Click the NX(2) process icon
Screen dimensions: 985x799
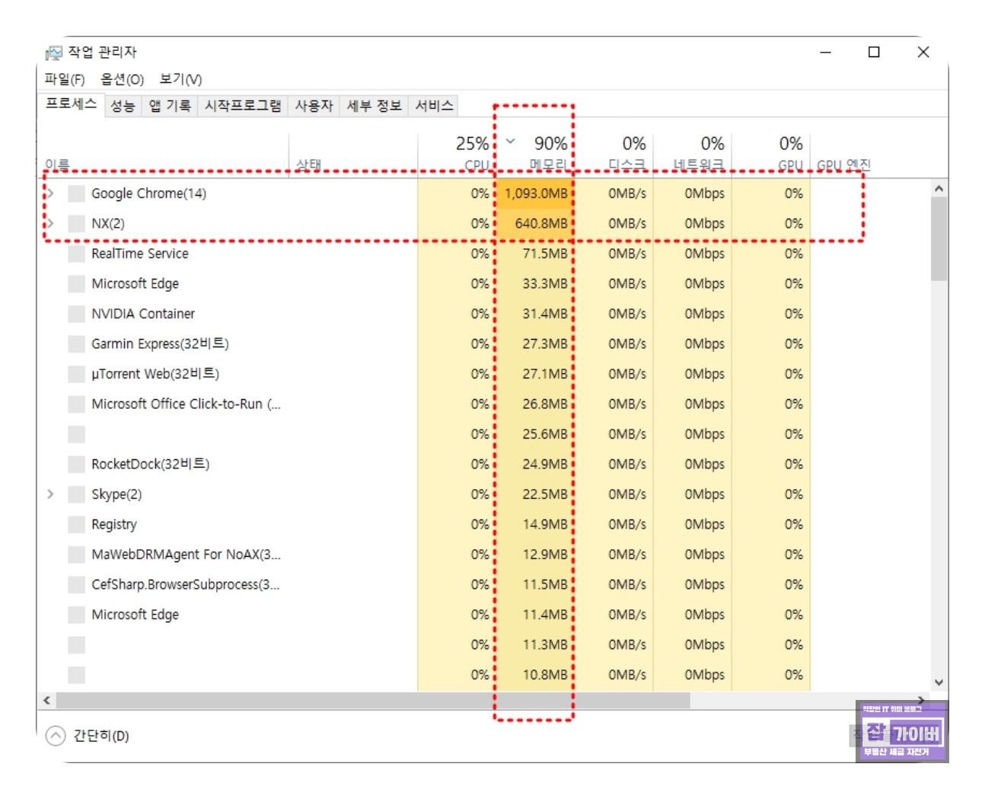76,223
